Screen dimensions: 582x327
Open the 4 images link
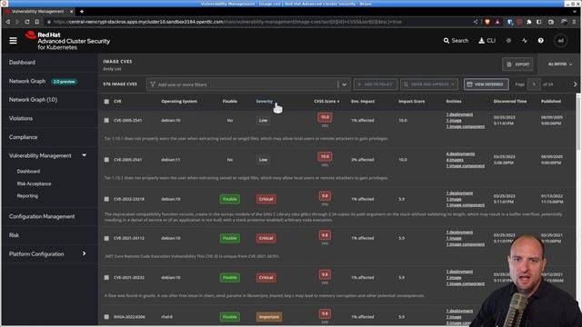click(x=455, y=160)
